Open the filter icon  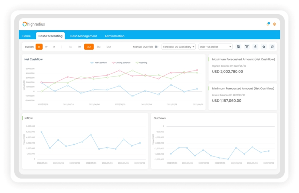click(247, 47)
